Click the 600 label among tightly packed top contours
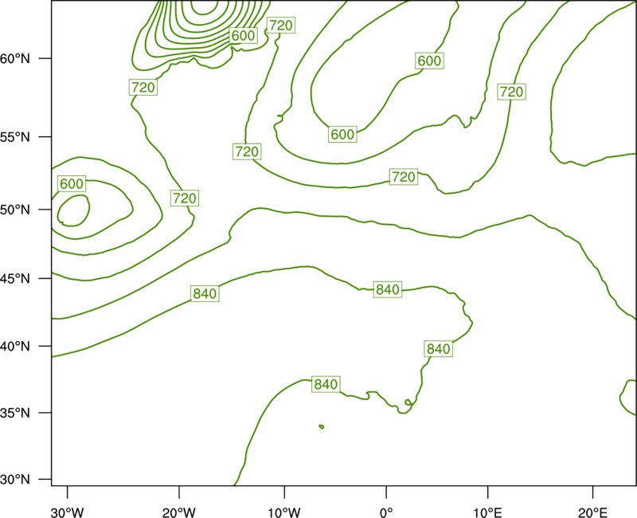Viewport: 637px width, 518px height. (243, 36)
